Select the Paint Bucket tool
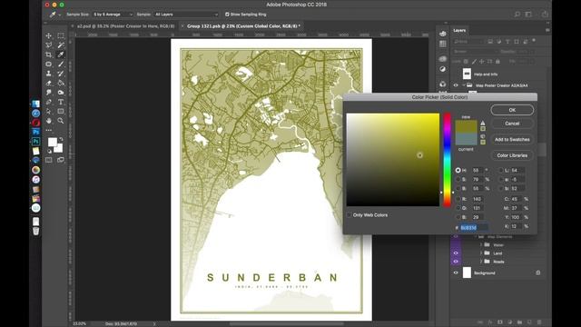Viewport: 581px width, 327px height. [x=61, y=83]
